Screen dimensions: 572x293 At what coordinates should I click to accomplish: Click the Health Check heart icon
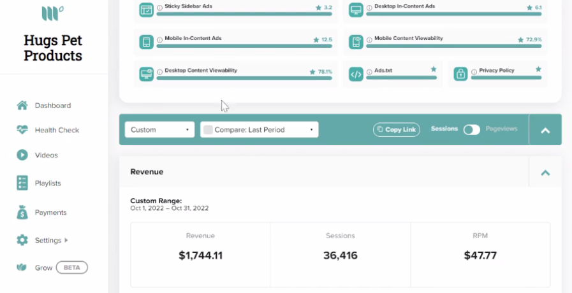(22, 130)
